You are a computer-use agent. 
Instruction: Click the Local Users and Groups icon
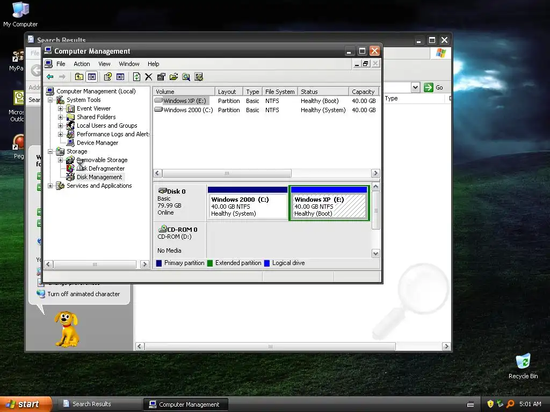tap(70, 126)
